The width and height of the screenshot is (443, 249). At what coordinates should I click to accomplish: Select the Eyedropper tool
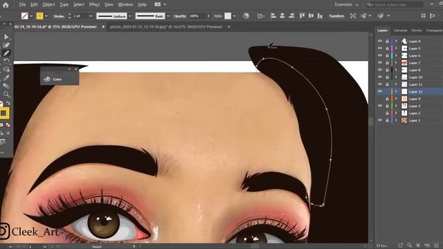tap(6, 77)
